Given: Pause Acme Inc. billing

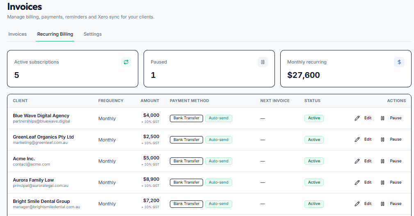Looking at the screenshot, I should tap(391, 161).
